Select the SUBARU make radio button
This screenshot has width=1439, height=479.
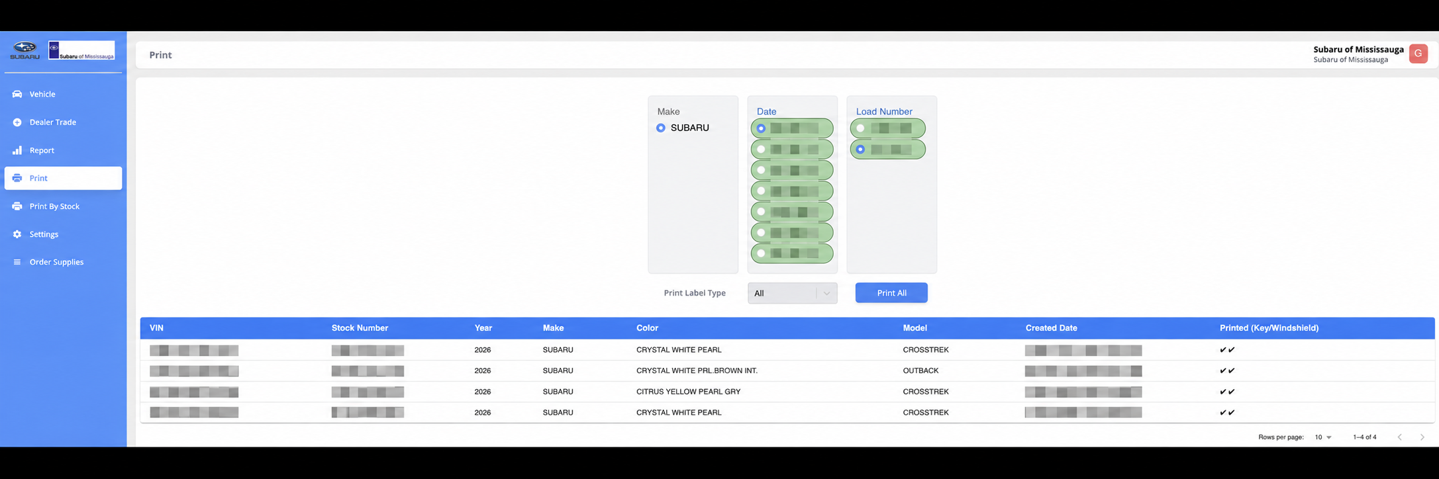tap(661, 128)
